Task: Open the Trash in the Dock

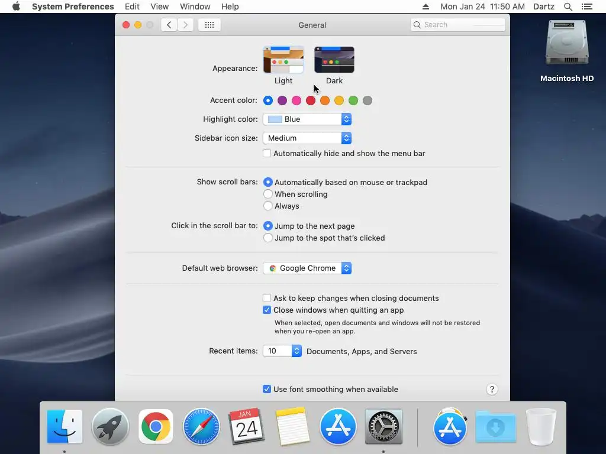Action: click(x=541, y=427)
